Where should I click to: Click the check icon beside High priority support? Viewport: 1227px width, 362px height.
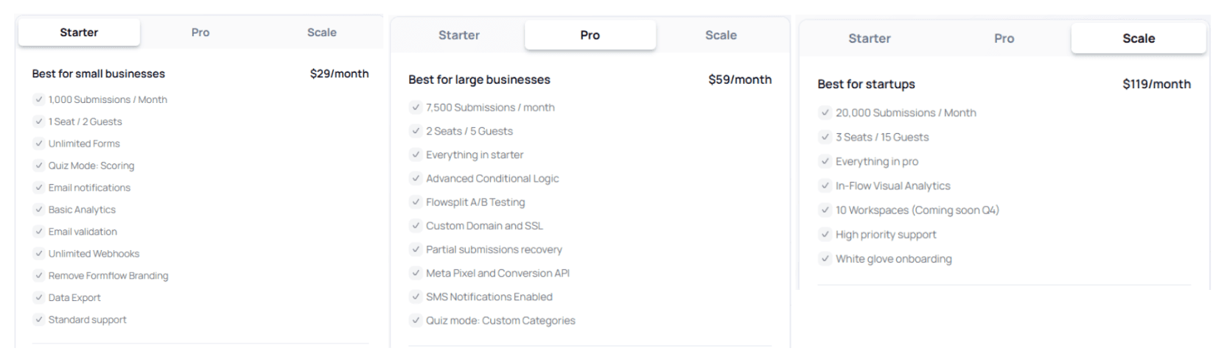(x=825, y=235)
